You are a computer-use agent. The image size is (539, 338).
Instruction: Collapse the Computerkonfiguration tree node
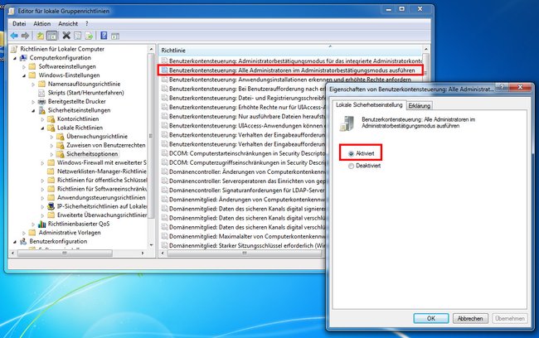[x=15, y=58]
